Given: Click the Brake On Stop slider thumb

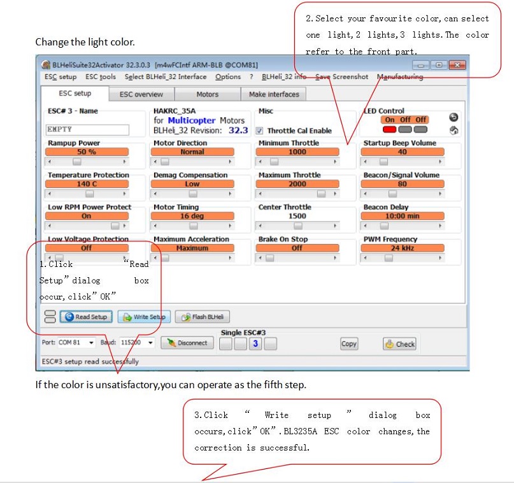Looking at the screenshot, I should [x=270, y=258].
